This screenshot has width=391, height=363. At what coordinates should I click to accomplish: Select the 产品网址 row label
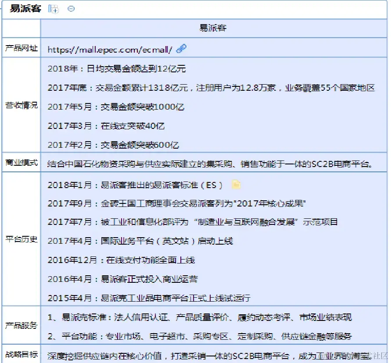pyautogui.click(x=22, y=48)
